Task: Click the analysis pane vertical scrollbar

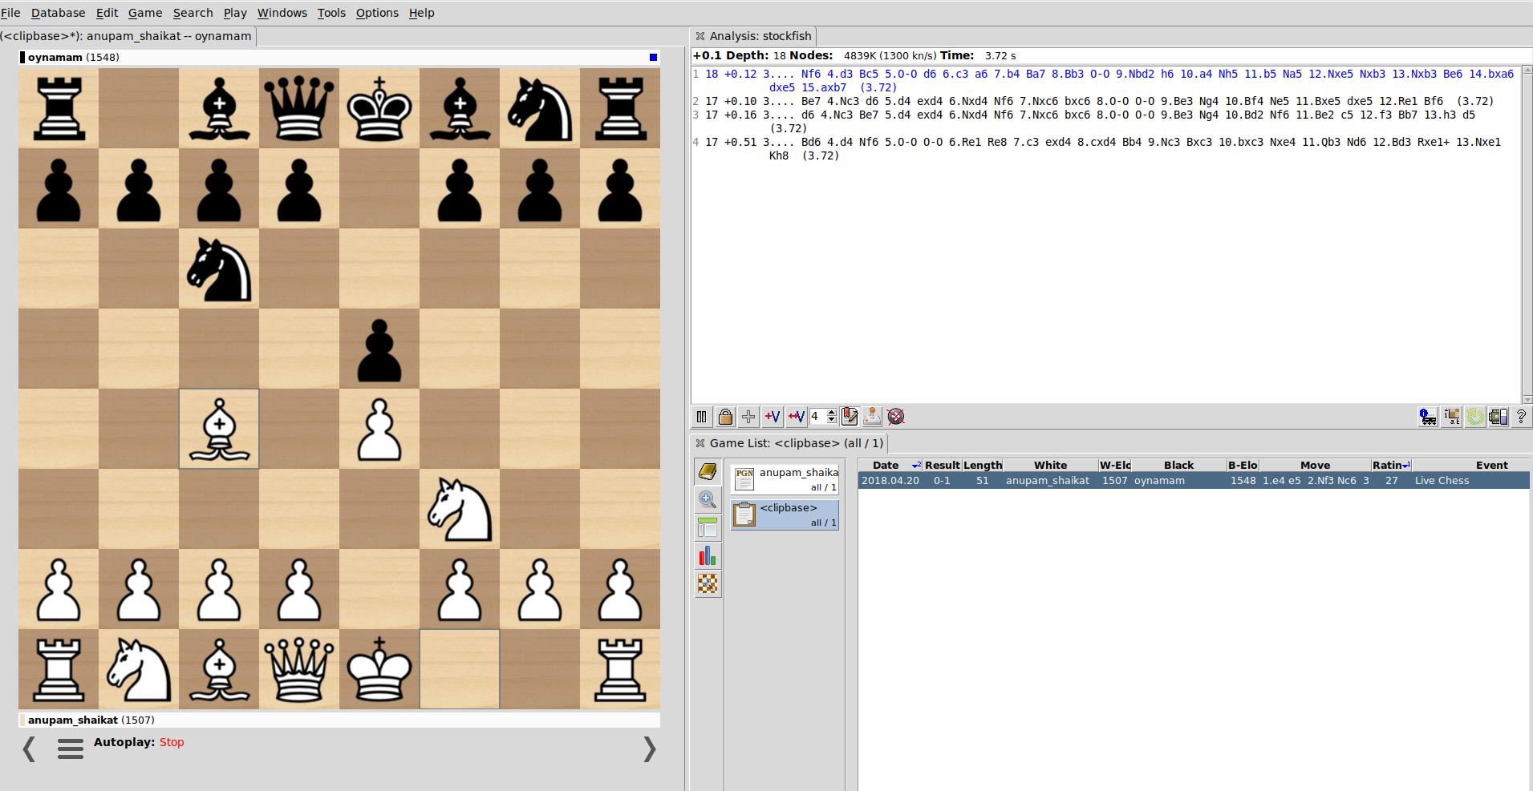Action: click(1527, 235)
